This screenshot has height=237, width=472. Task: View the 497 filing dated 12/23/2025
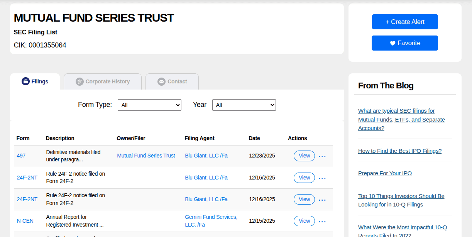click(304, 156)
